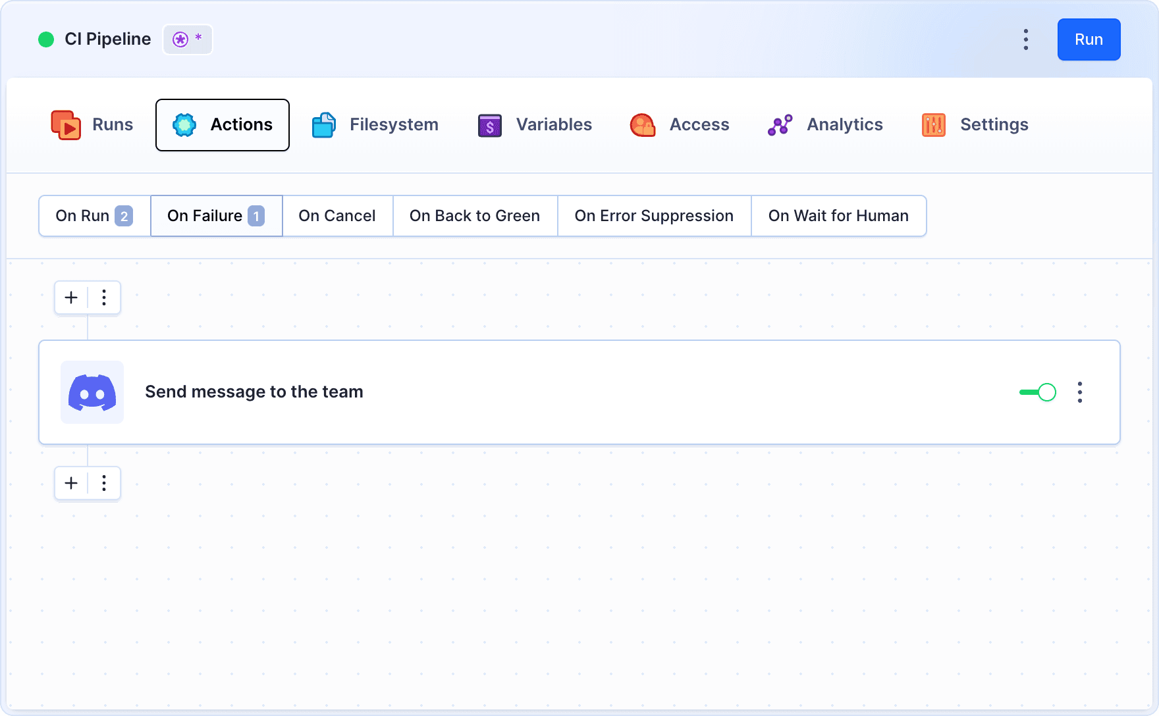Click the Runs play icon

66,125
